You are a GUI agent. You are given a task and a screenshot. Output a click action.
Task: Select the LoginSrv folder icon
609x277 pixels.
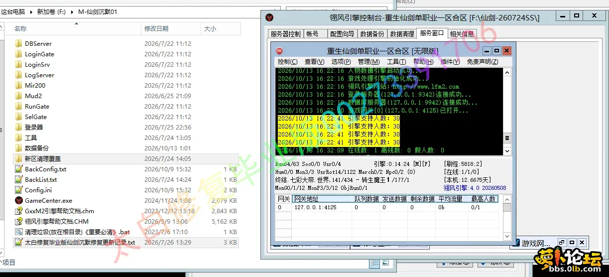tap(18, 65)
